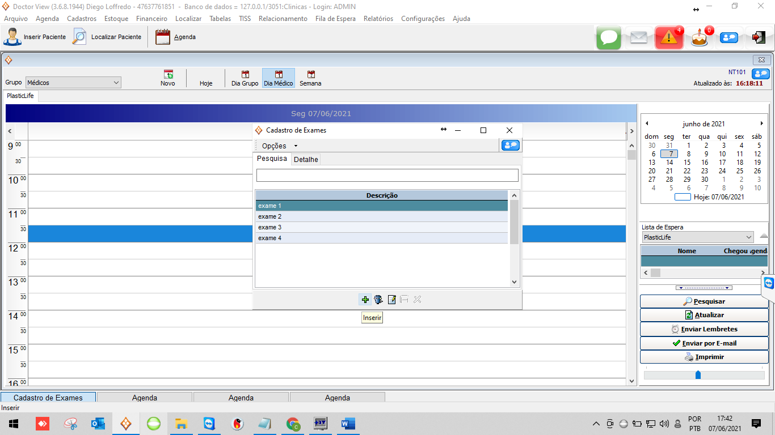775x435 pixels.
Task: Click the trash bin delete exam icon
Action: (378, 300)
